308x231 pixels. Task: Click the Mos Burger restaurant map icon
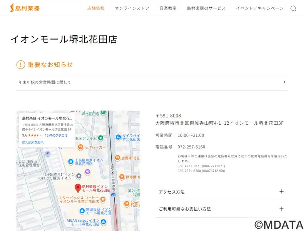tap(80, 147)
